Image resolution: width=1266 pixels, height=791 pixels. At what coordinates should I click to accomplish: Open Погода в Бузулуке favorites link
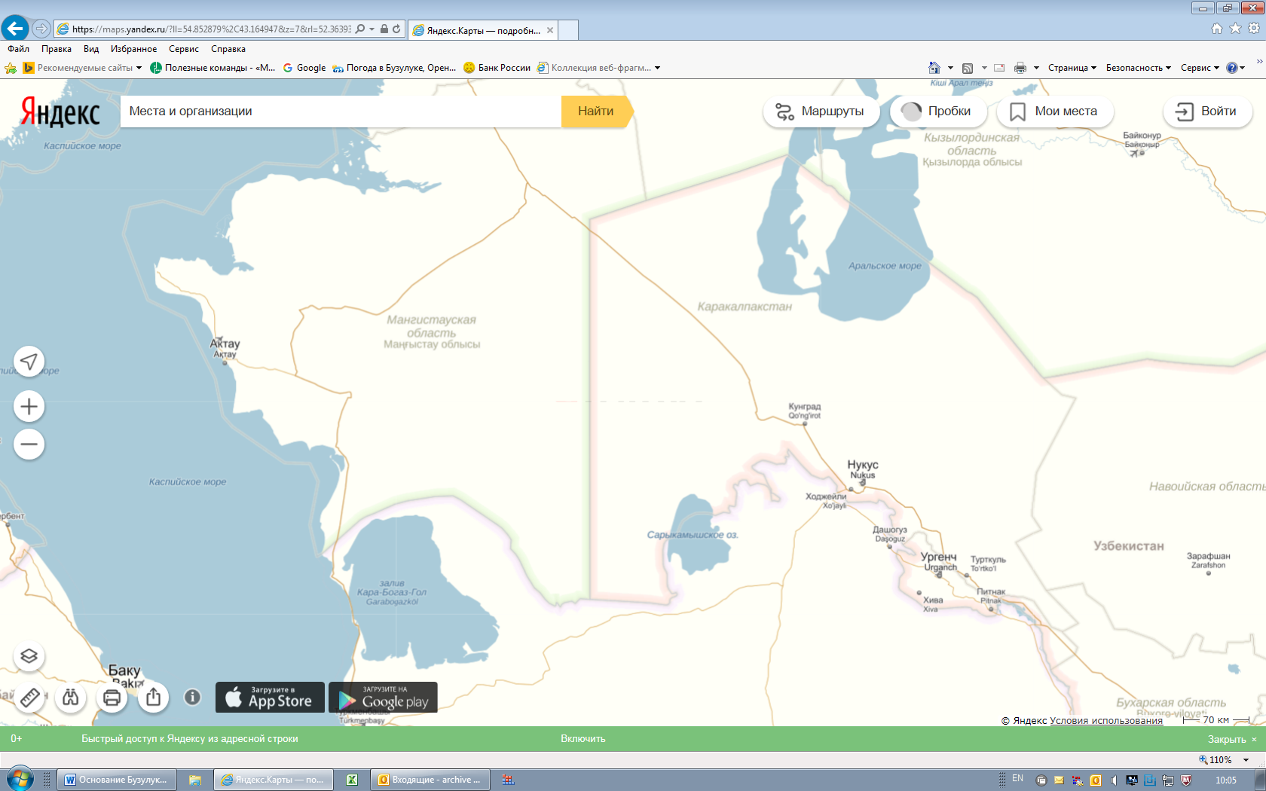(394, 68)
